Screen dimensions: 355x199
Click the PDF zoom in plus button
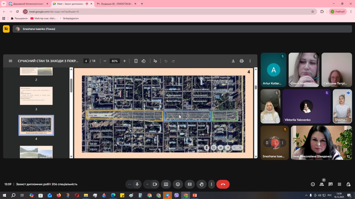pos(125,61)
